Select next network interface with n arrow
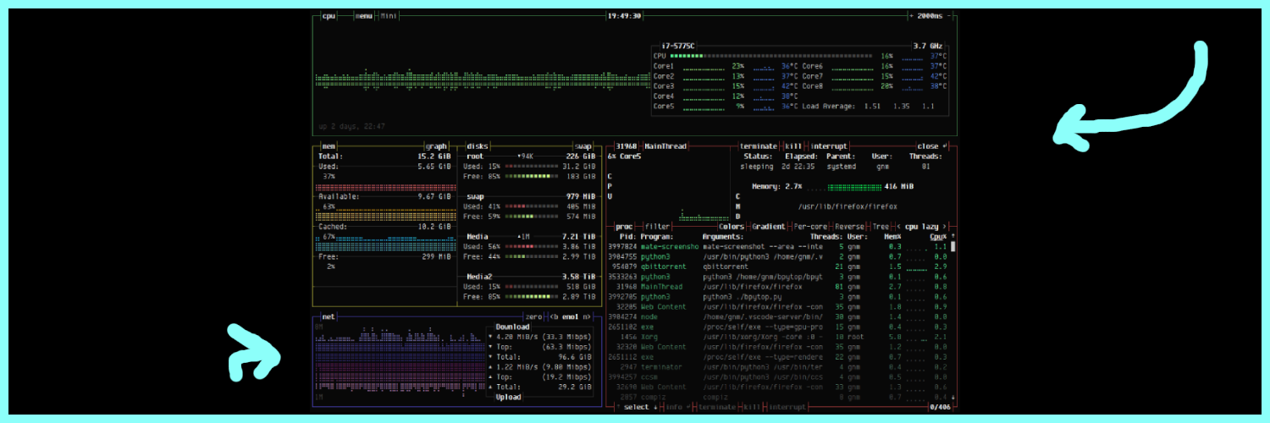The width and height of the screenshot is (1270, 423). [x=586, y=316]
